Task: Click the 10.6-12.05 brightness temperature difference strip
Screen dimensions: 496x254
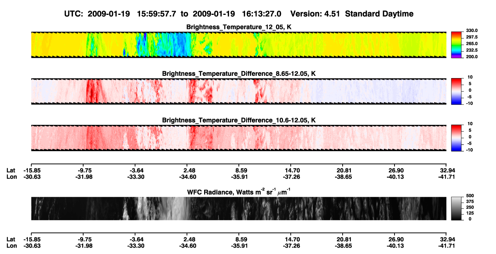Action: [238, 138]
